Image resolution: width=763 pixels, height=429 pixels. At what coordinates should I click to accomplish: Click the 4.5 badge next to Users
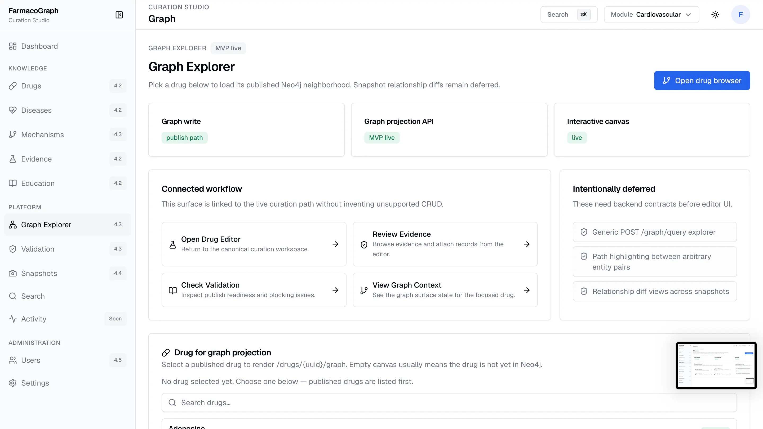point(118,360)
